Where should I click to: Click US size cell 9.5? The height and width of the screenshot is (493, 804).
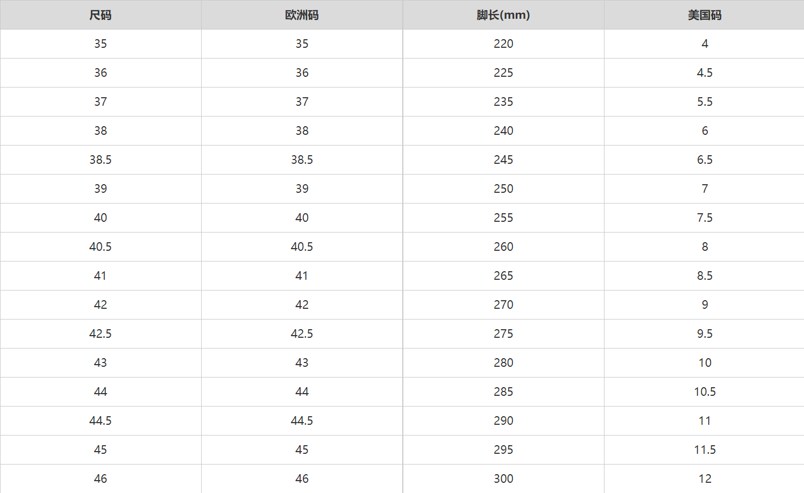click(x=705, y=334)
